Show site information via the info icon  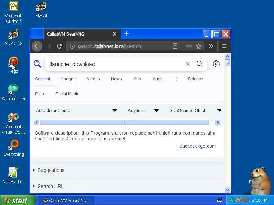pyautogui.click(x=72, y=46)
